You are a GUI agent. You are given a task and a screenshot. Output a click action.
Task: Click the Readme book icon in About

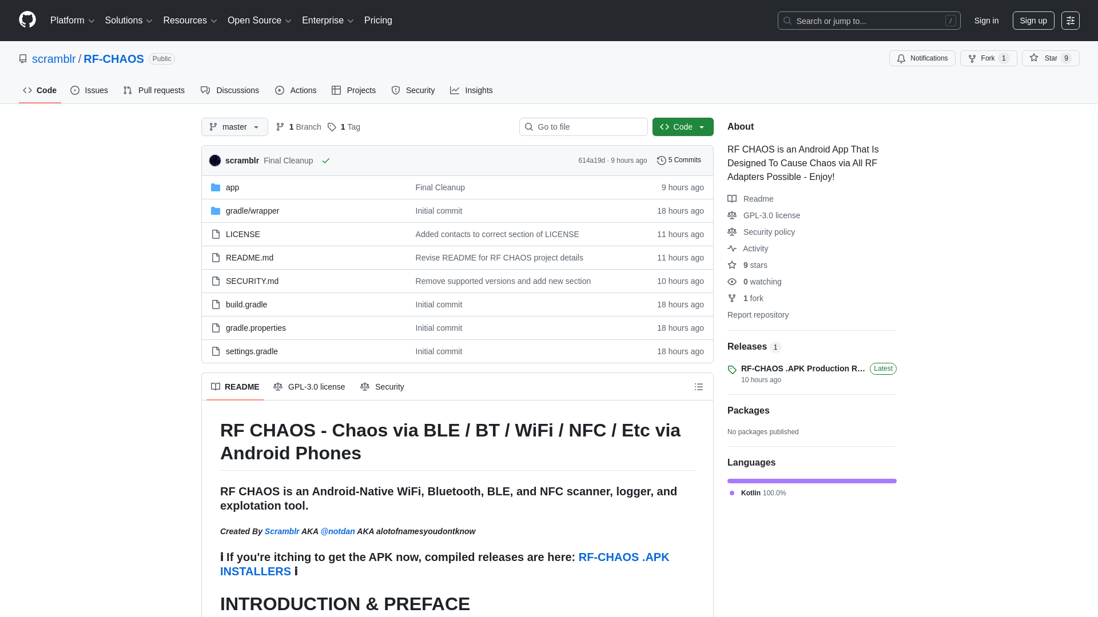pos(732,199)
